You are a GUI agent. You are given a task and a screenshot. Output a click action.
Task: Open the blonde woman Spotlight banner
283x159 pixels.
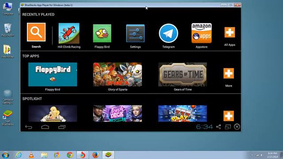click(x=53, y=114)
